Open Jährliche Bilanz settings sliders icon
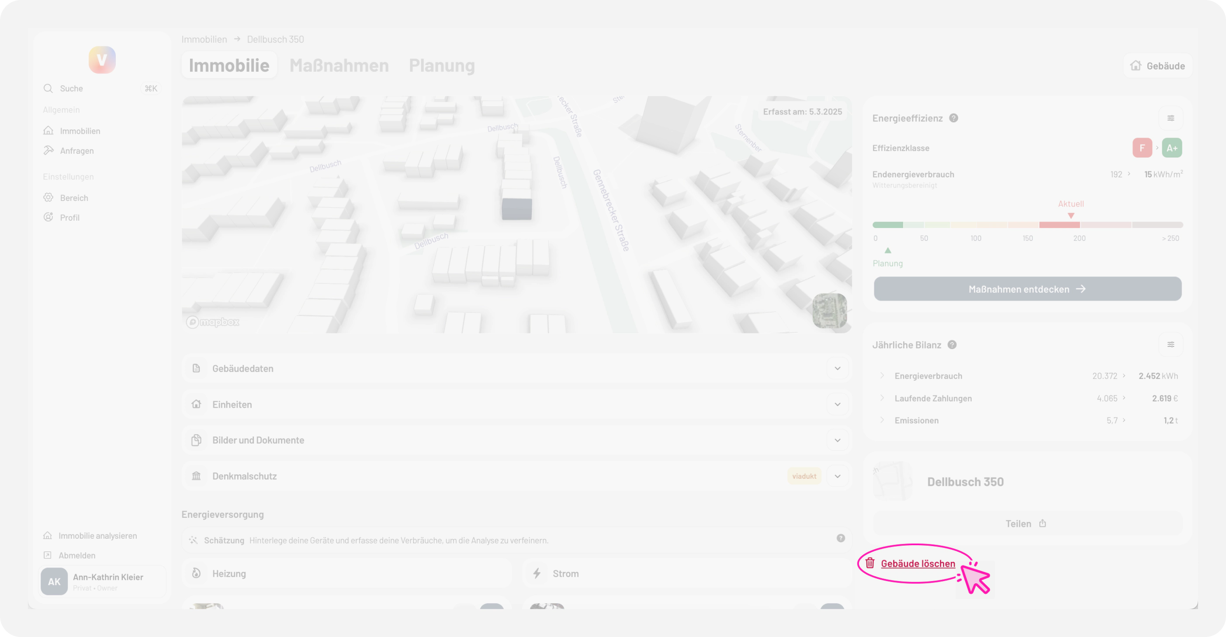The height and width of the screenshot is (637, 1226). pos(1171,345)
